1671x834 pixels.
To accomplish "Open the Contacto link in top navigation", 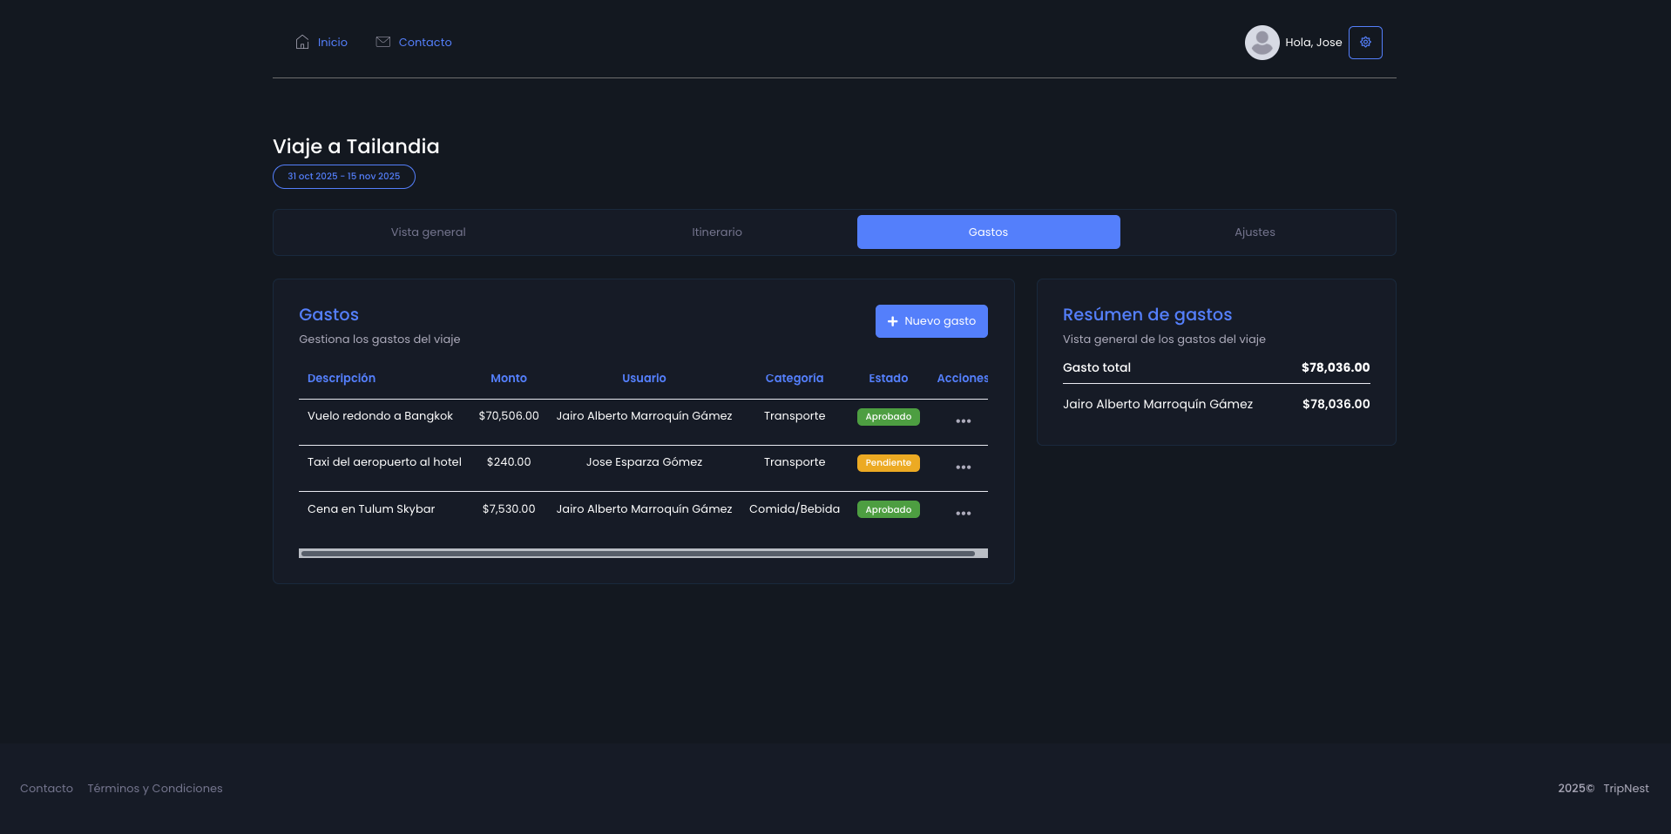I will 424,42.
